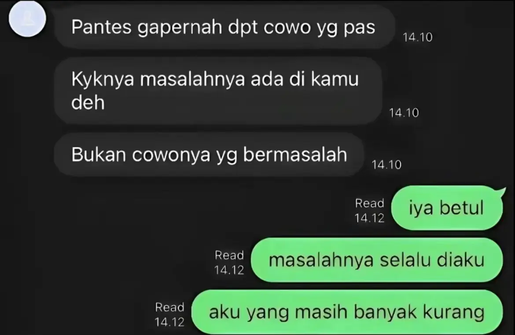The height and width of the screenshot is (335, 515).
Task: Click the word "bermasalah" in the third message
Action: pyautogui.click(x=295, y=155)
